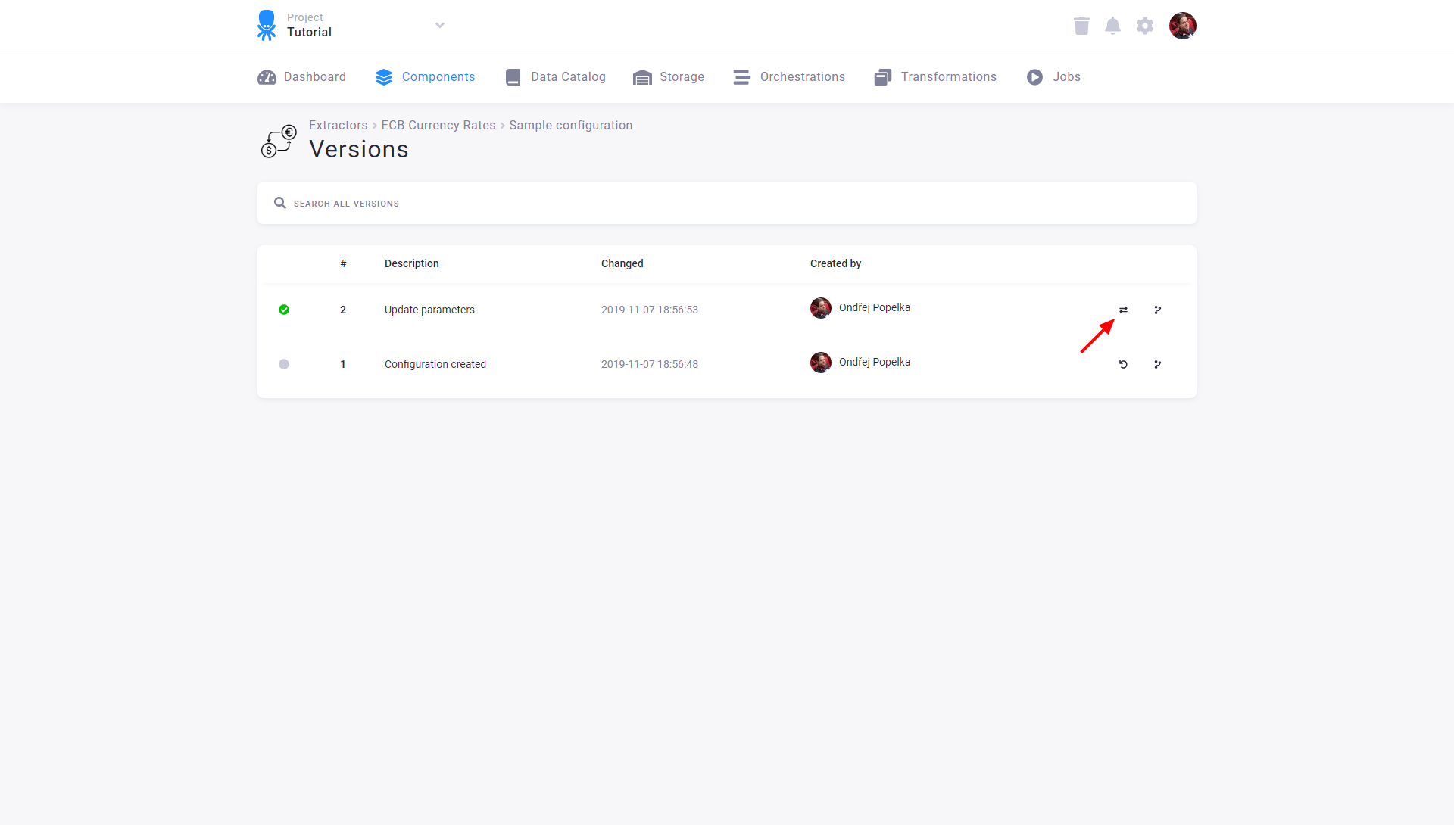Image resolution: width=1454 pixels, height=825 pixels.
Task: Click the Dashboard gauge icon
Action: (x=267, y=77)
